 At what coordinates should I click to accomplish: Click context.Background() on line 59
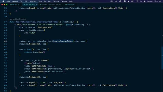[x=40, y=27]
